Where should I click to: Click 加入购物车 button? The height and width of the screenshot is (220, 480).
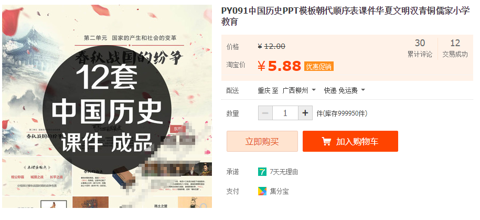tap(350, 141)
